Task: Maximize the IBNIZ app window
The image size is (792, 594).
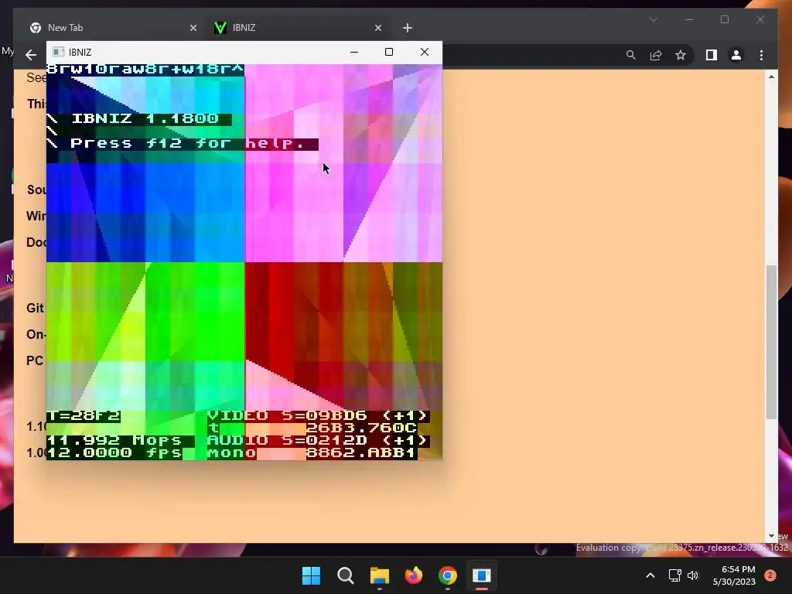Action: [388, 52]
